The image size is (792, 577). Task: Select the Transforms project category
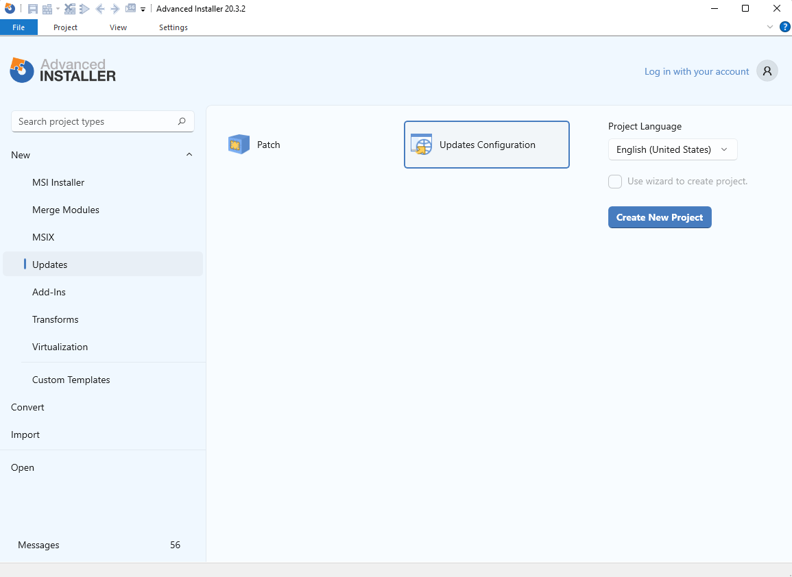(x=103, y=319)
